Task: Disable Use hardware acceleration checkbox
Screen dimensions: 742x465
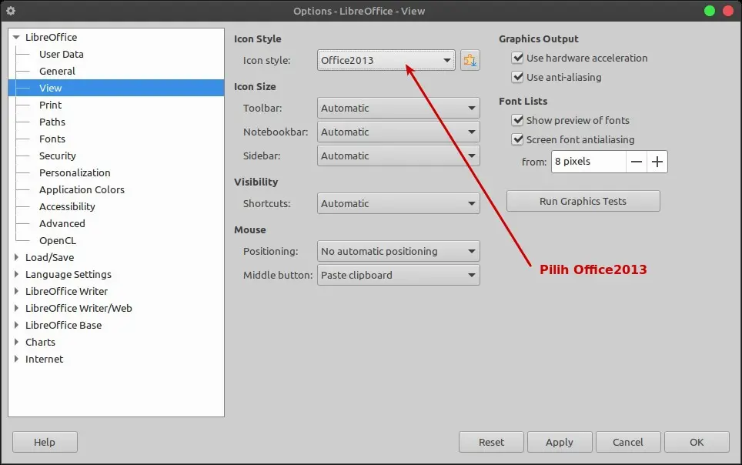Action: pos(518,59)
